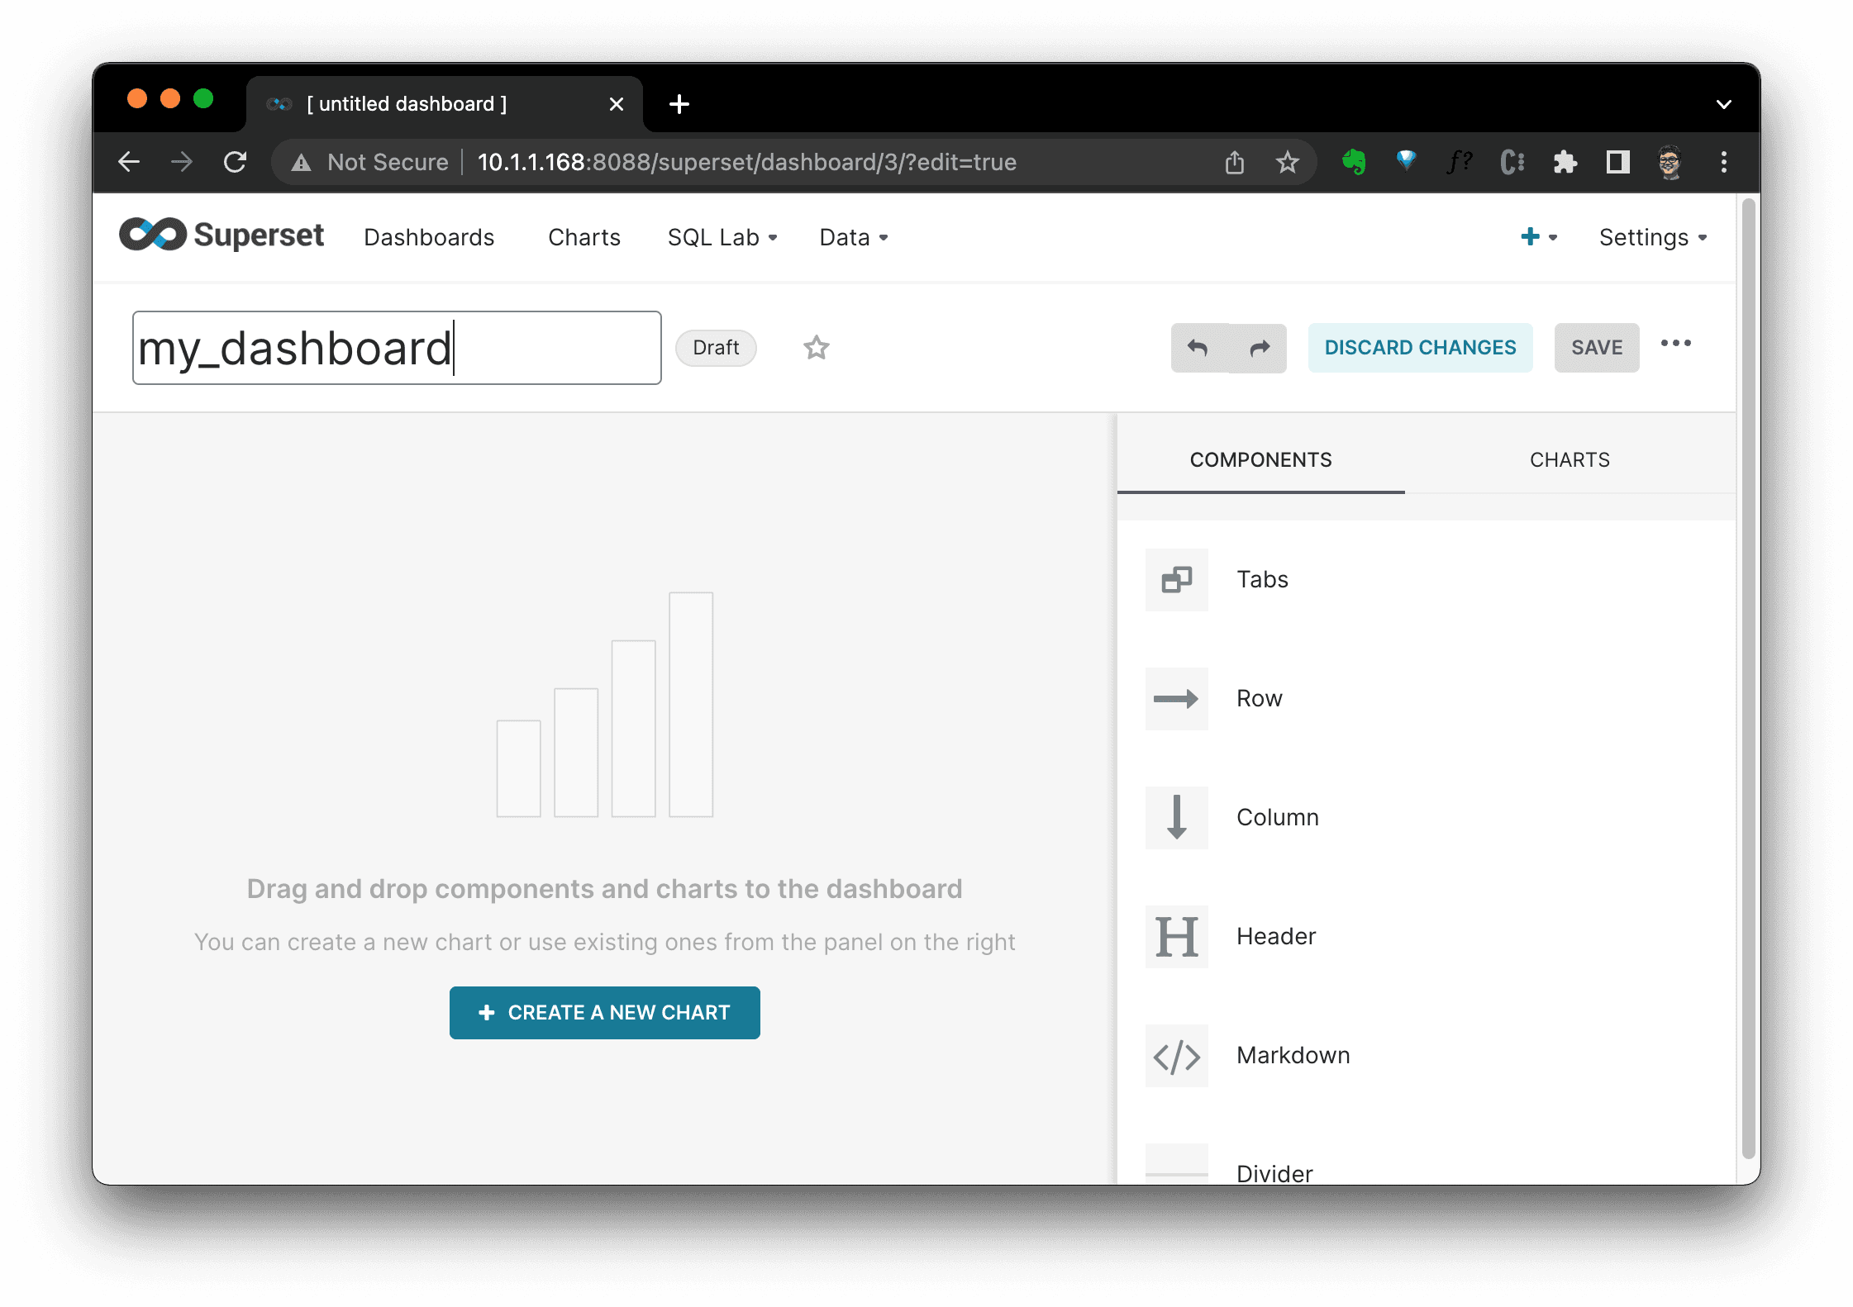Select the Header component H icon
This screenshot has height=1307, width=1853.
(x=1176, y=937)
